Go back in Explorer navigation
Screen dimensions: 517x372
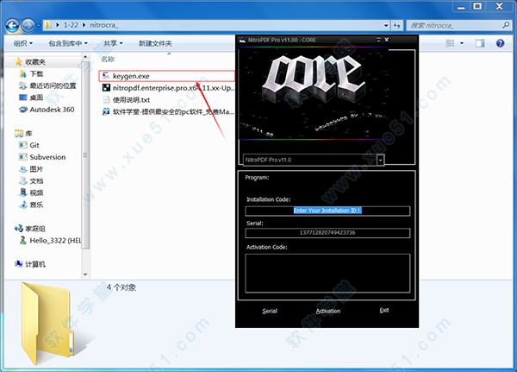pos(12,25)
